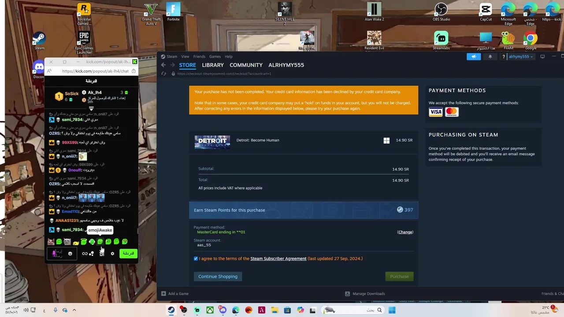Toggle the Steam Subscriber Agreement checkbox
The width and height of the screenshot is (564, 317).
196,258
